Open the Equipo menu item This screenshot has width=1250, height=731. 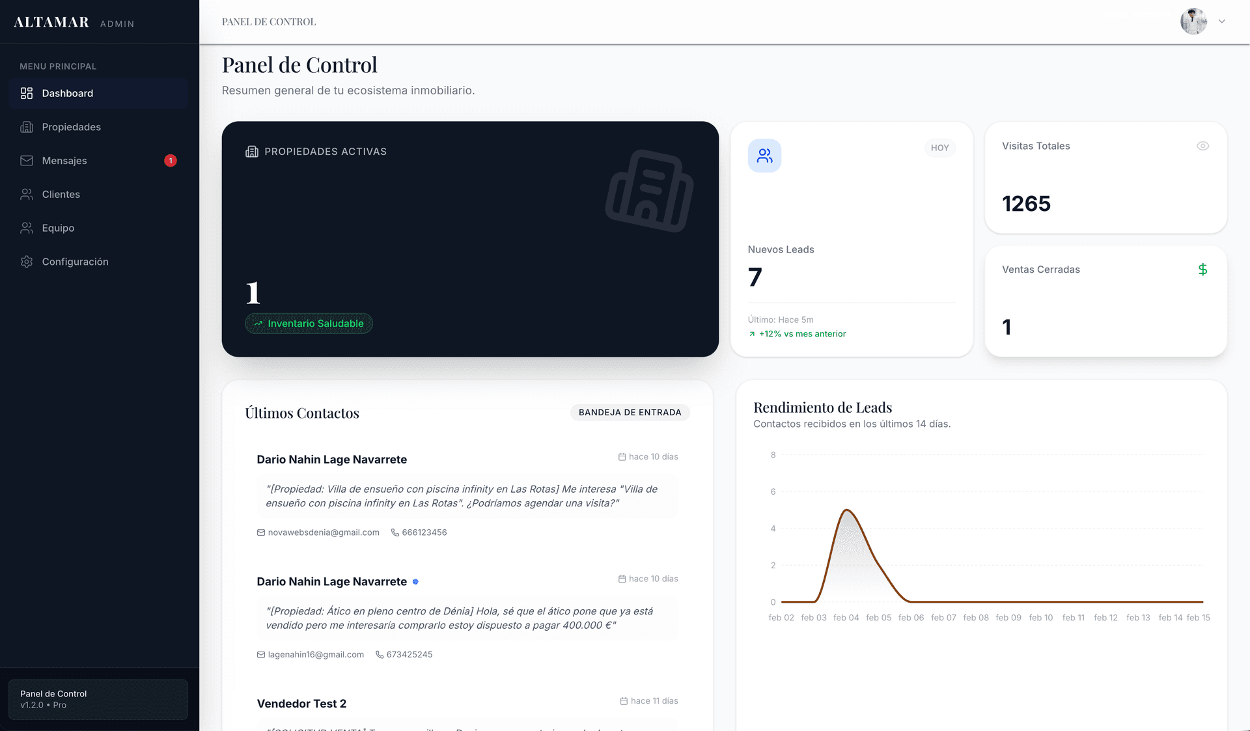click(58, 228)
